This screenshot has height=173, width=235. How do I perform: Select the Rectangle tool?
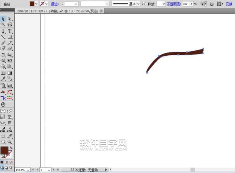10,37
